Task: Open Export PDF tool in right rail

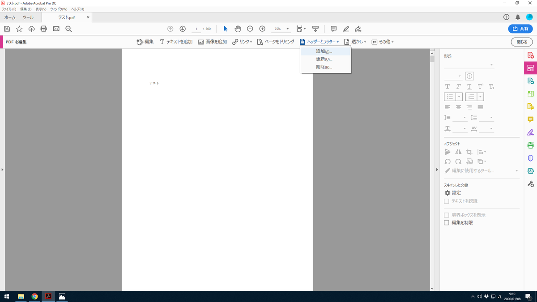Action: coord(531,81)
